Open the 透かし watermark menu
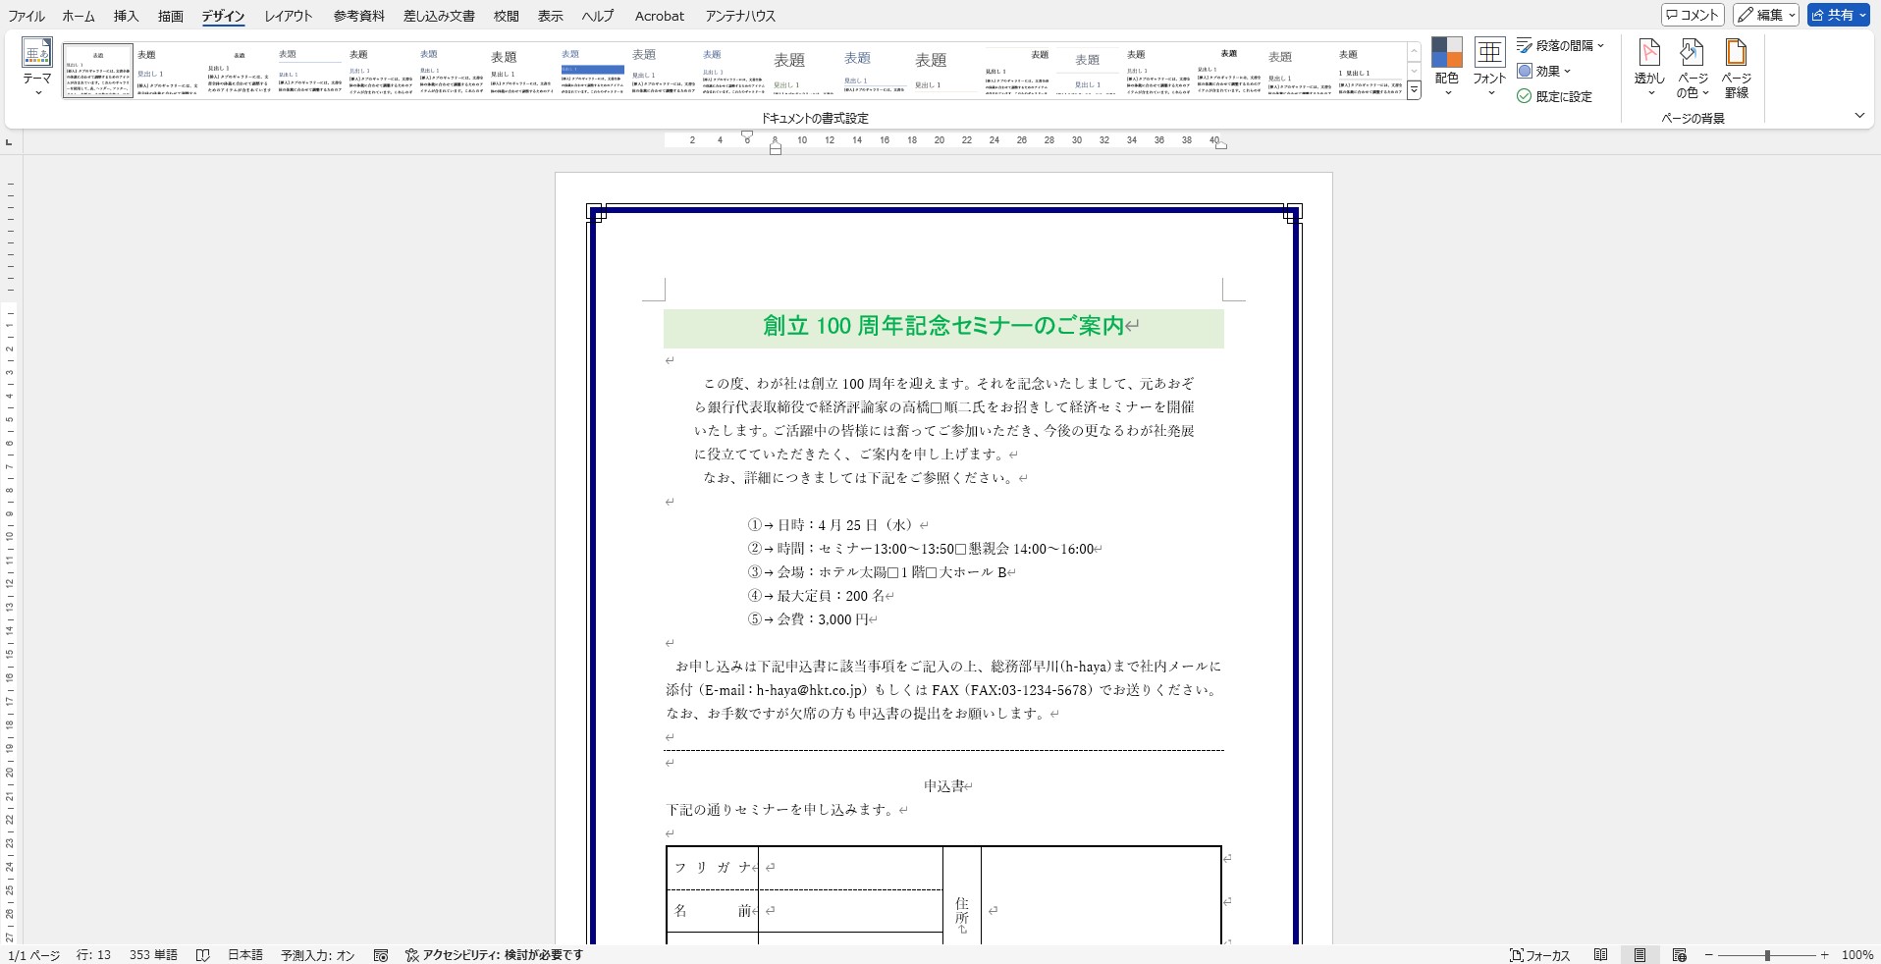Screen dimensions: 1881x964 [1649, 68]
